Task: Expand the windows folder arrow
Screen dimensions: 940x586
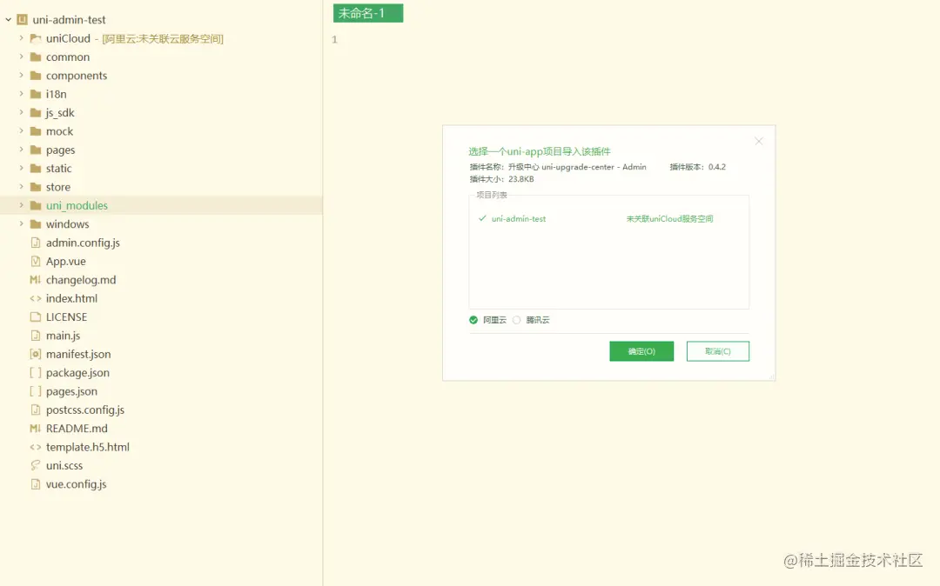Action: coord(21,223)
